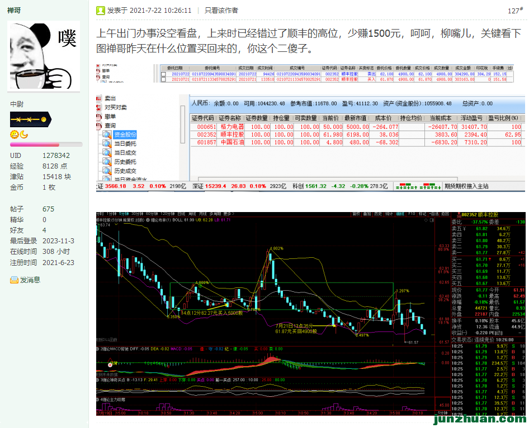The image size is (529, 428).
Task: Click the 5分钟 label at chart bottom
Action: 442,413
